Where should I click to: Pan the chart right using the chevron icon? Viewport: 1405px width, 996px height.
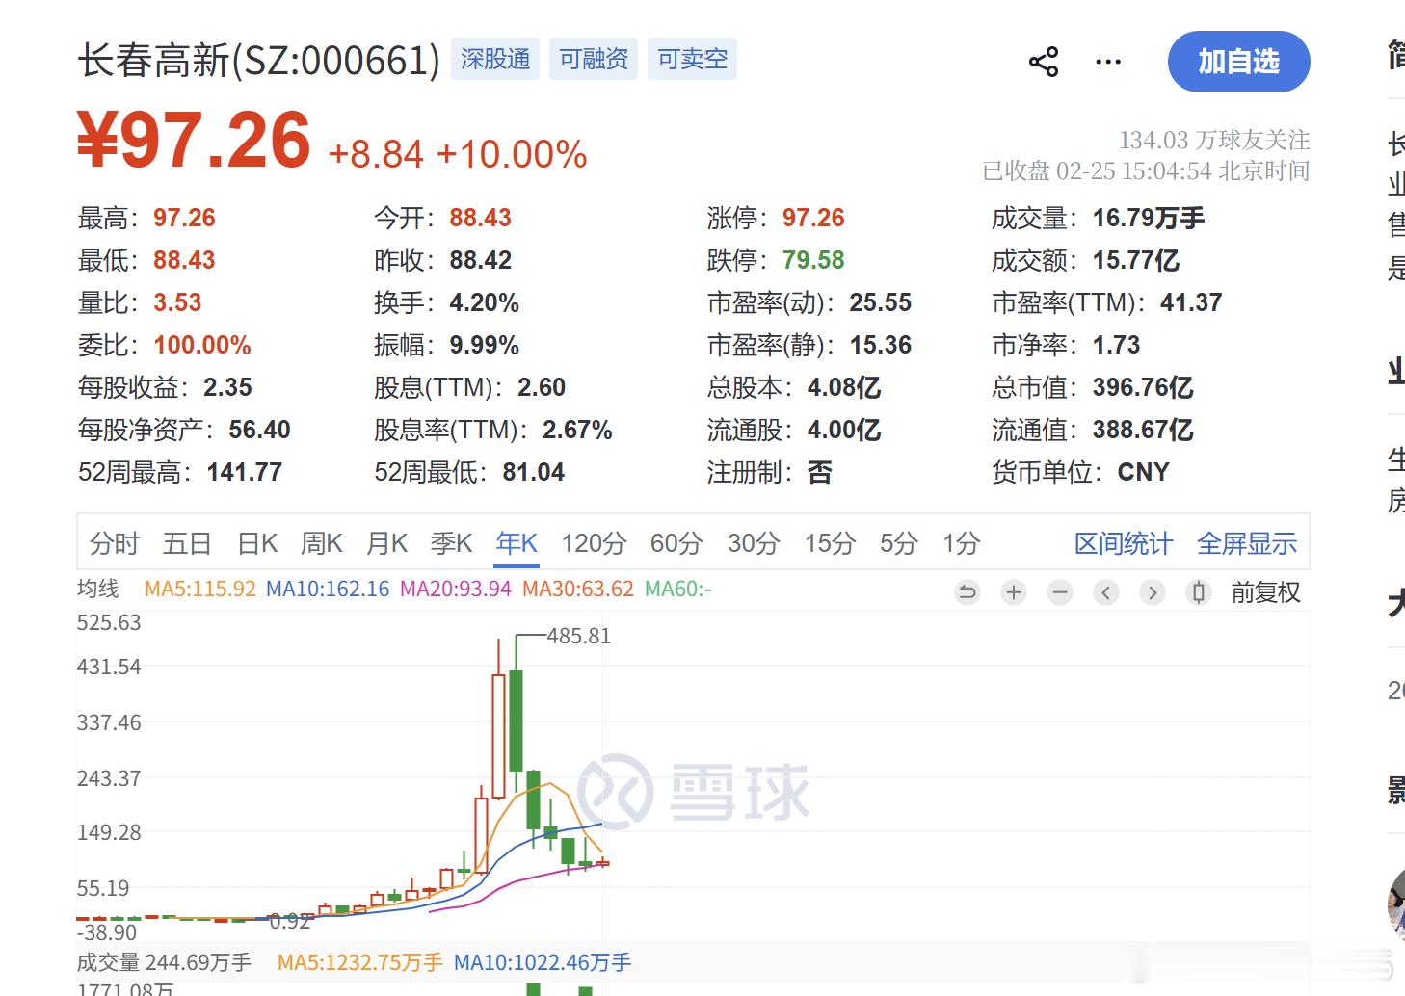1152,592
